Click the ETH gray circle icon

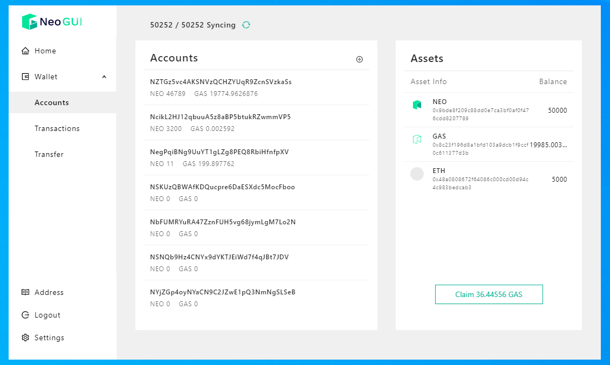pyautogui.click(x=417, y=174)
